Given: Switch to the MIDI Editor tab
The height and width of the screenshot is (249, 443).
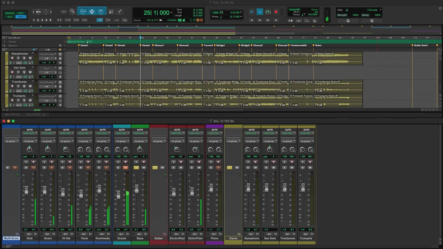Looking at the screenshot, I should click(x=12, y=115).
